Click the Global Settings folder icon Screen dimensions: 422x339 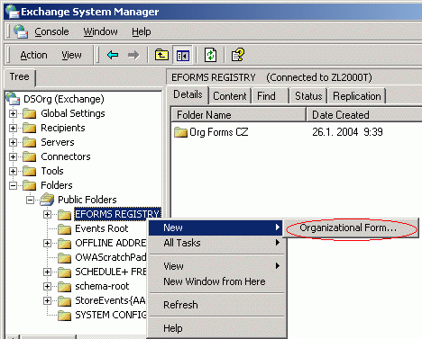[29, 113]
